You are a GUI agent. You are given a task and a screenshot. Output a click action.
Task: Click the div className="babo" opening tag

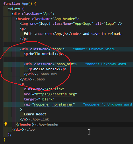(x=42, y=49)
